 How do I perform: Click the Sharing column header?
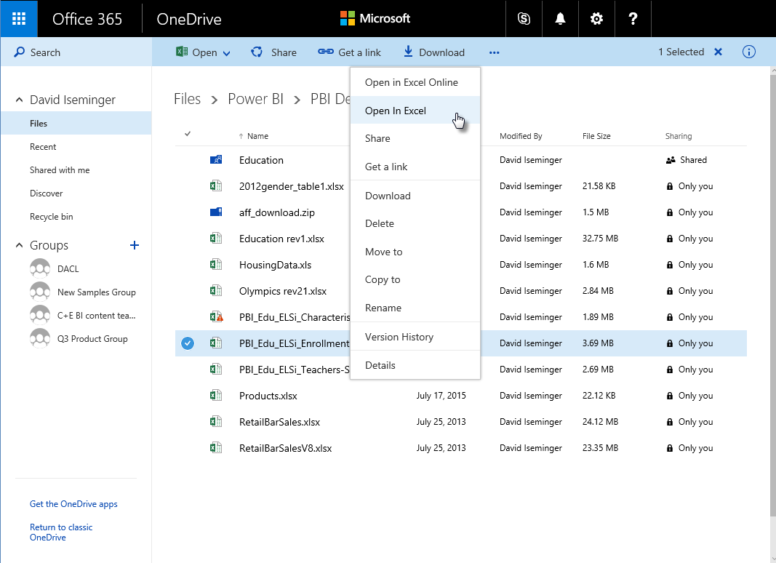[679, 136]
